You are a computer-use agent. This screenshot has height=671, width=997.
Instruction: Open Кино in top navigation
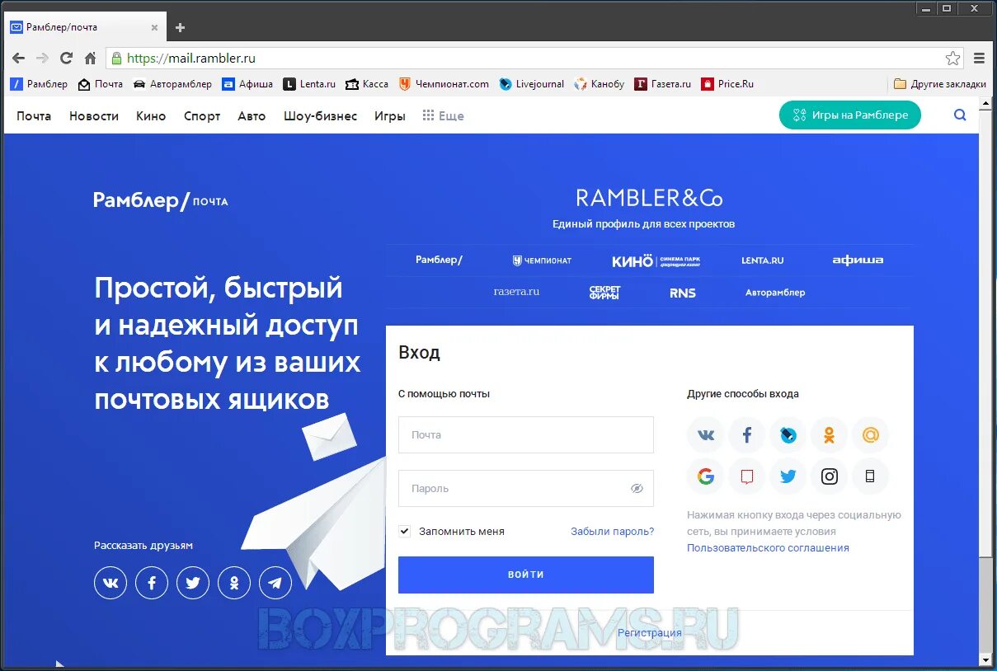click(151, 116)
